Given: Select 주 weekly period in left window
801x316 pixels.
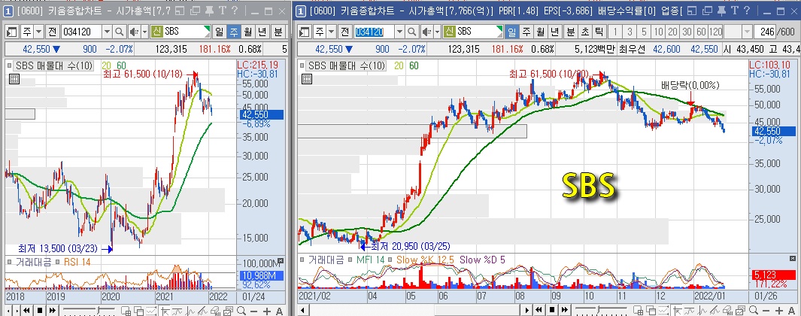Looking at the screenshot, I should pyautogui.click(x=233, y=32).
